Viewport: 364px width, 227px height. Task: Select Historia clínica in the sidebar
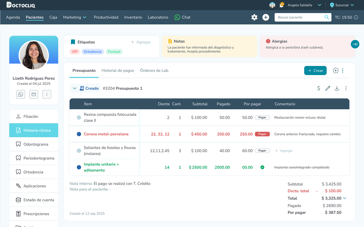(34, 130)
